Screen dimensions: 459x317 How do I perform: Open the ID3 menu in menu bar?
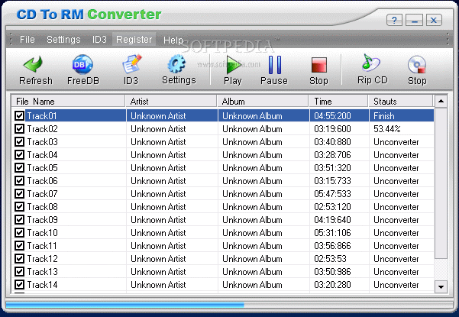pyautogui.click(x=99, y=39)
